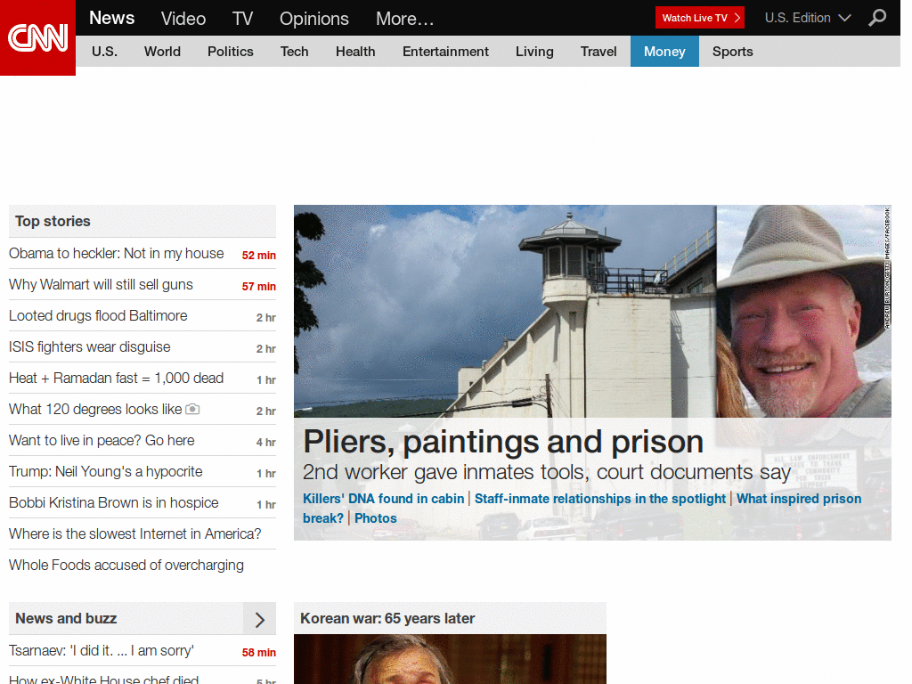Open the search magnifier icon
Viewport: 912px width, 684px height.
[x=876, y=18]
